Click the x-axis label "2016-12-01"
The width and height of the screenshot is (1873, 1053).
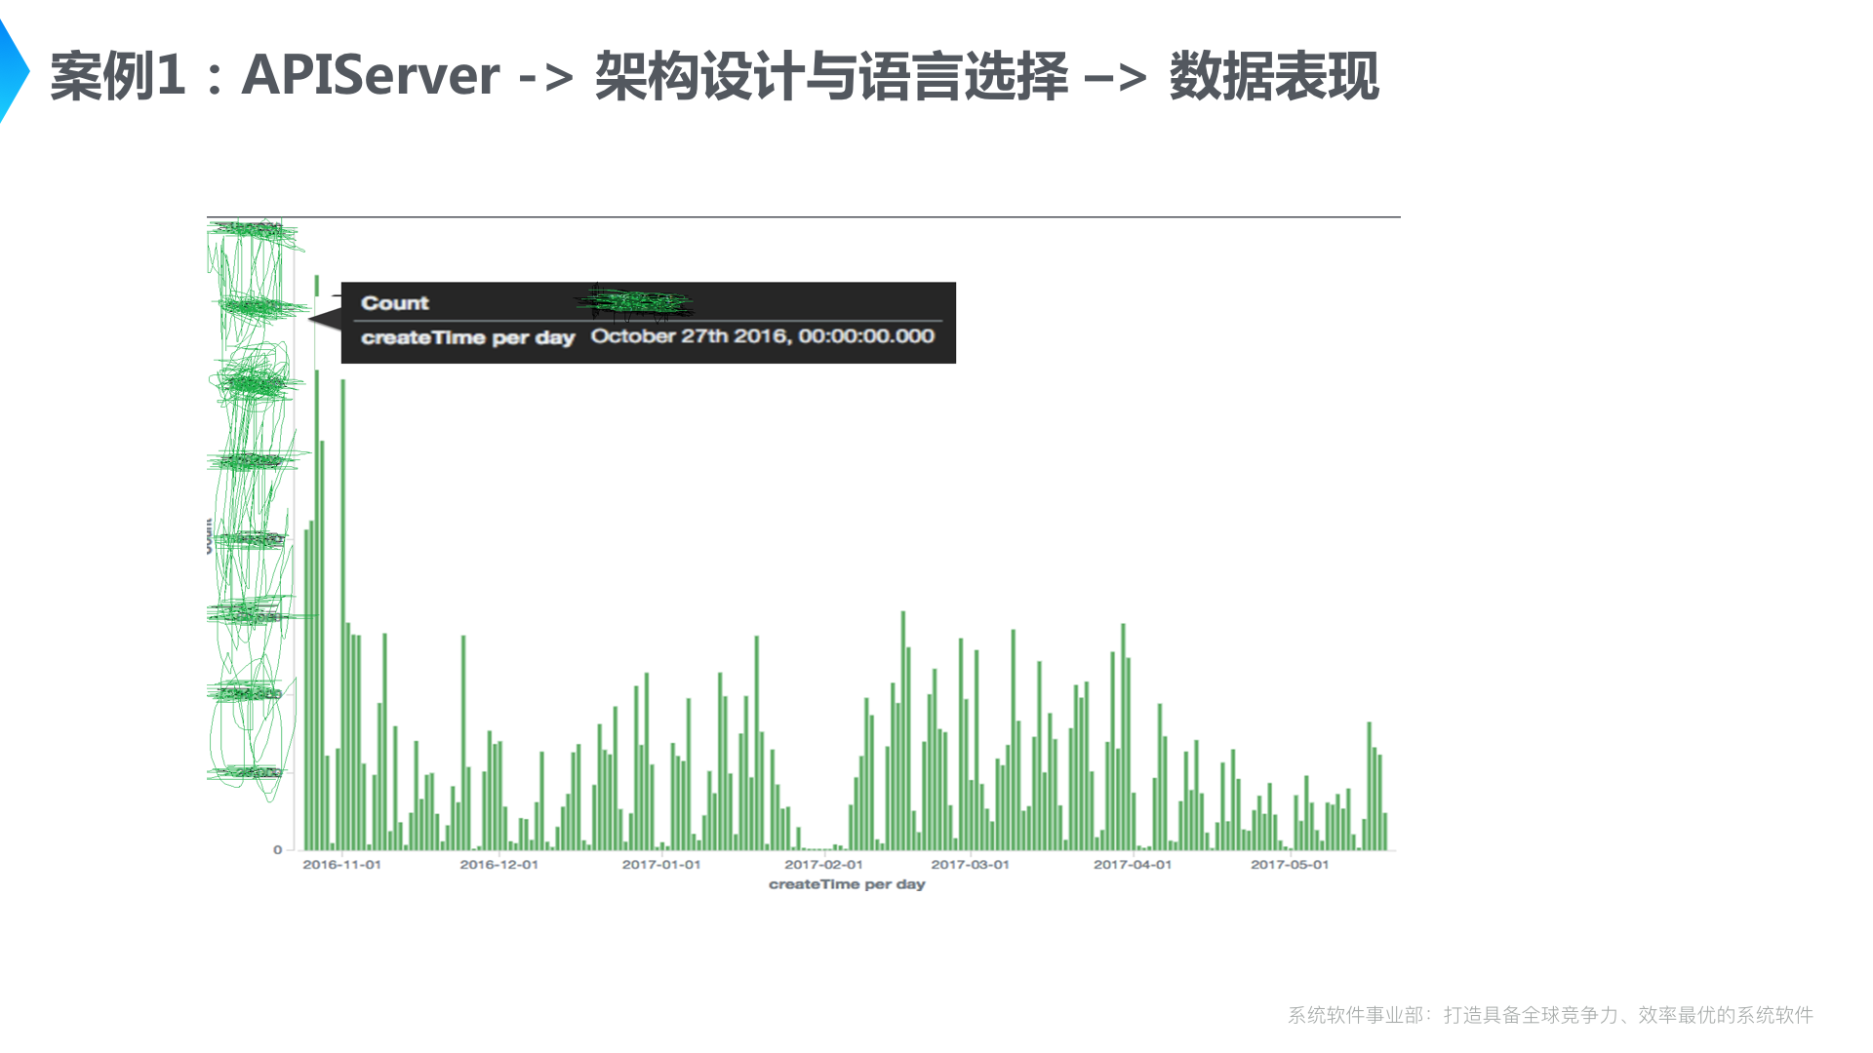pos(498,865)
